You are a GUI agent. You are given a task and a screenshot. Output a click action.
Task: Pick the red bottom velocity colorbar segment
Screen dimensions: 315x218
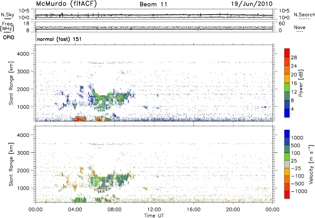(287, 195)
